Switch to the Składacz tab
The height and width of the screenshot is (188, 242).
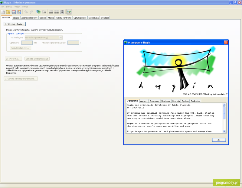click(x=105, y=18)
